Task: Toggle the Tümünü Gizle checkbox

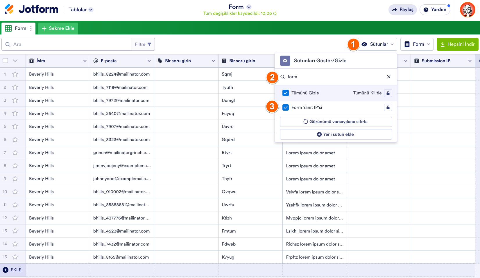Action: [286, 93]
